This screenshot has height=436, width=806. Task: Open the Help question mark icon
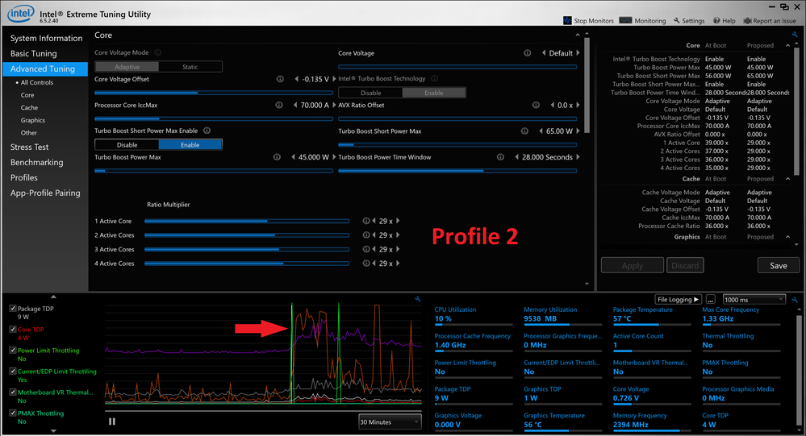point(716,20)
